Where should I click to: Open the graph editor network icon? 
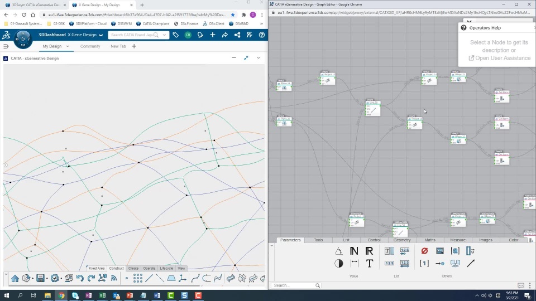point(102,278)
